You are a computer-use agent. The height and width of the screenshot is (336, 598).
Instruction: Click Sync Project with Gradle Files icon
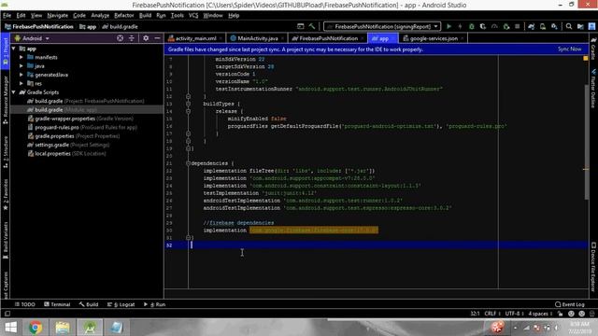(x=532, y=26)
